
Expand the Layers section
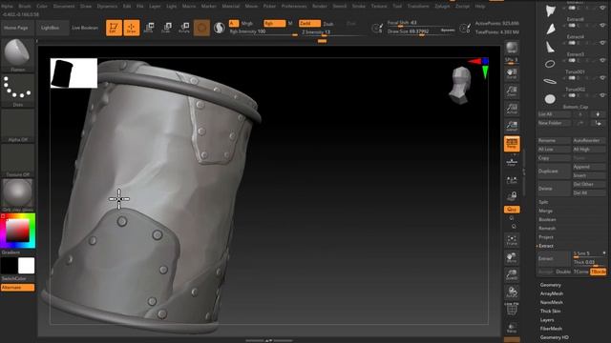[547, 320]
